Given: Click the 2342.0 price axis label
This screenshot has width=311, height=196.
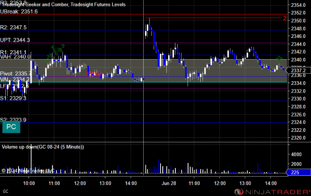Looking at the screenshot, I should point(298,52).
